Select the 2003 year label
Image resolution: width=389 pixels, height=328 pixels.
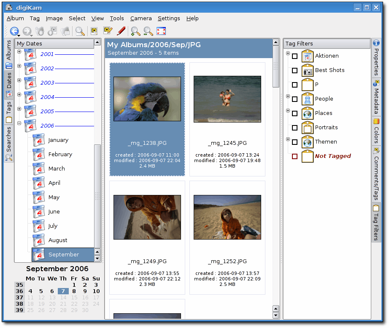click(x=47, y=83)
